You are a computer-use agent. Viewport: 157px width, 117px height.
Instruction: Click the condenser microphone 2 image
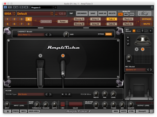(41, 74)
